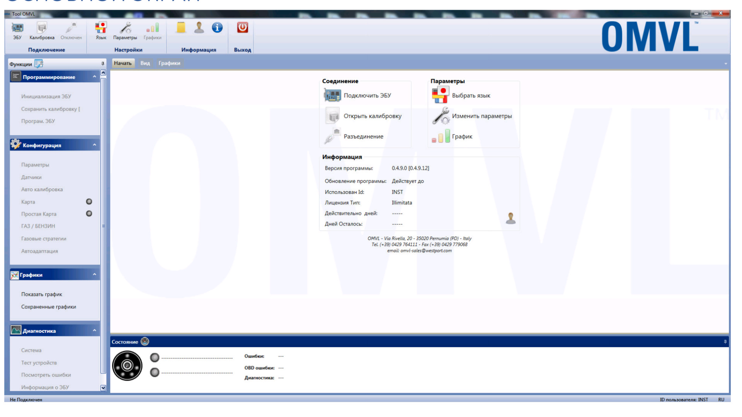Screen dimensions: 742x417
Task: Click the blue information icon
Action: pos(217,28)
